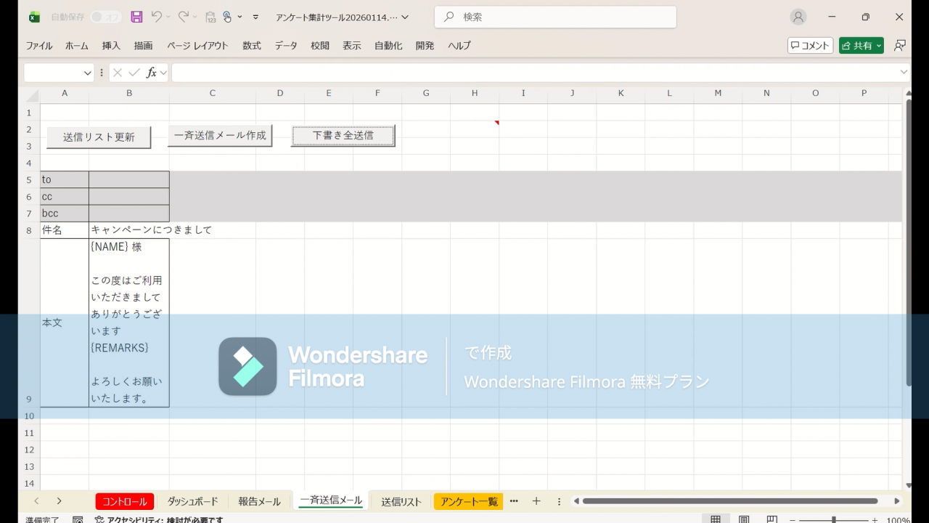Image resolution: width=929 pixels, height=523 pixels.
Task: Toggle the 自動保存 AutoSave switch
Action: coord(106,17)
